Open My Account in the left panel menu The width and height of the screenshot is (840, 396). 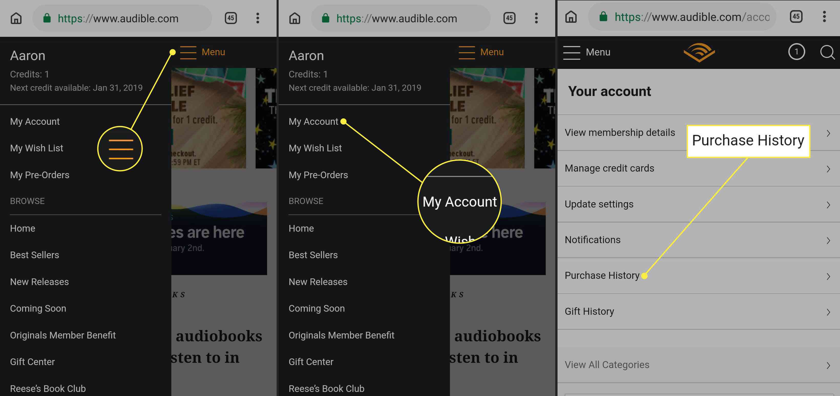35,122
